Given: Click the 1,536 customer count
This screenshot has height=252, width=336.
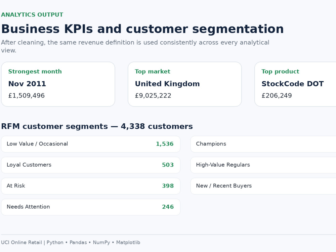Looking at the screenshot, I should click(x=165, y=144).
